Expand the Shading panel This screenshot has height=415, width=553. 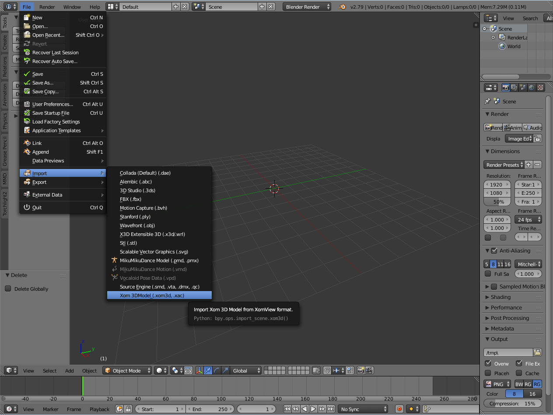click(500, 297)
